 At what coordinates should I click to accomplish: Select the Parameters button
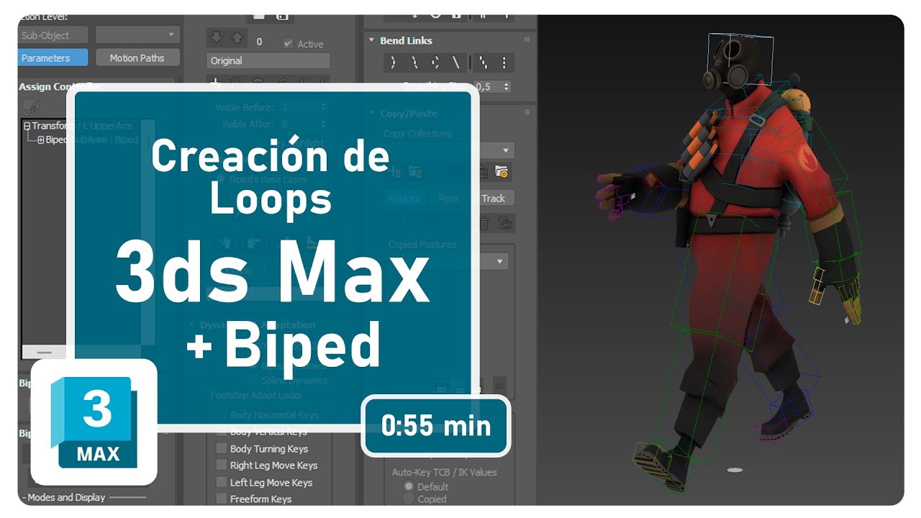[52, 58]
